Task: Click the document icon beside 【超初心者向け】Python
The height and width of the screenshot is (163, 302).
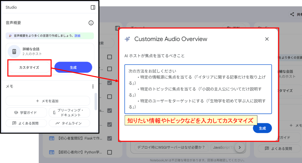Action: click(52, 152)
